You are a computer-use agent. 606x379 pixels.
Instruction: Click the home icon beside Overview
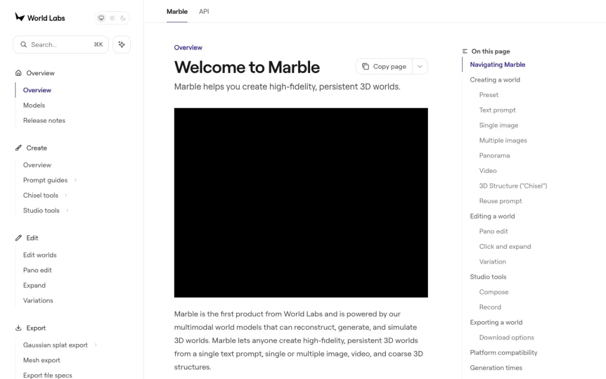click(x=18, y=73)
